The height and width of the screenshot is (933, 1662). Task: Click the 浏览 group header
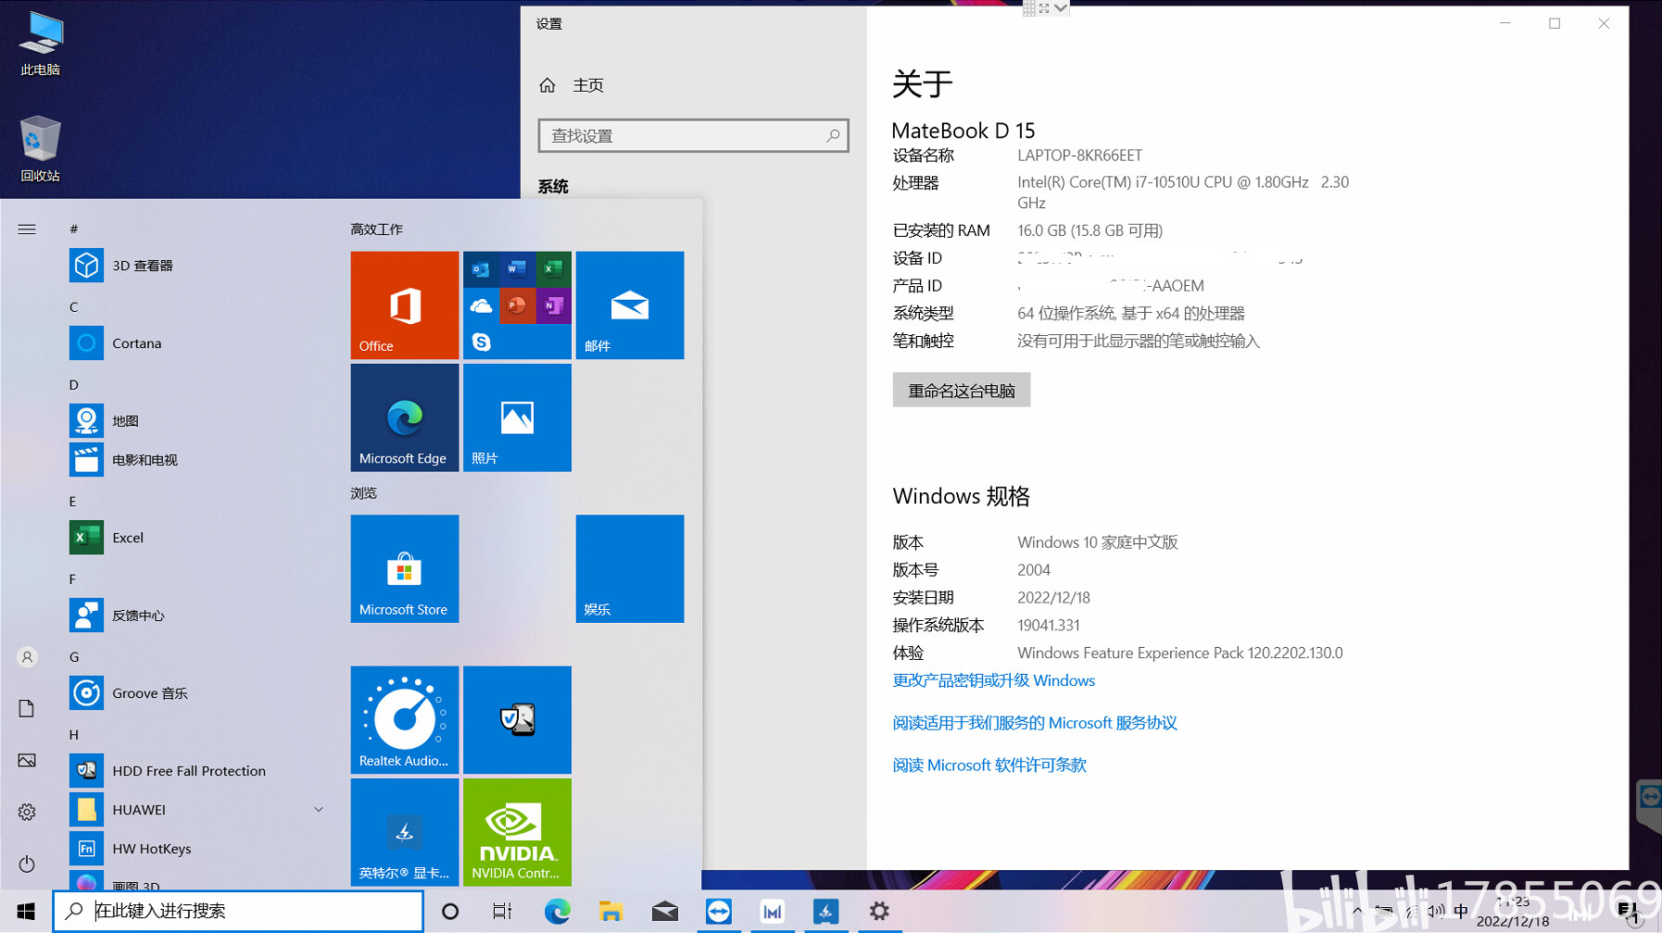tap(363, 493)
